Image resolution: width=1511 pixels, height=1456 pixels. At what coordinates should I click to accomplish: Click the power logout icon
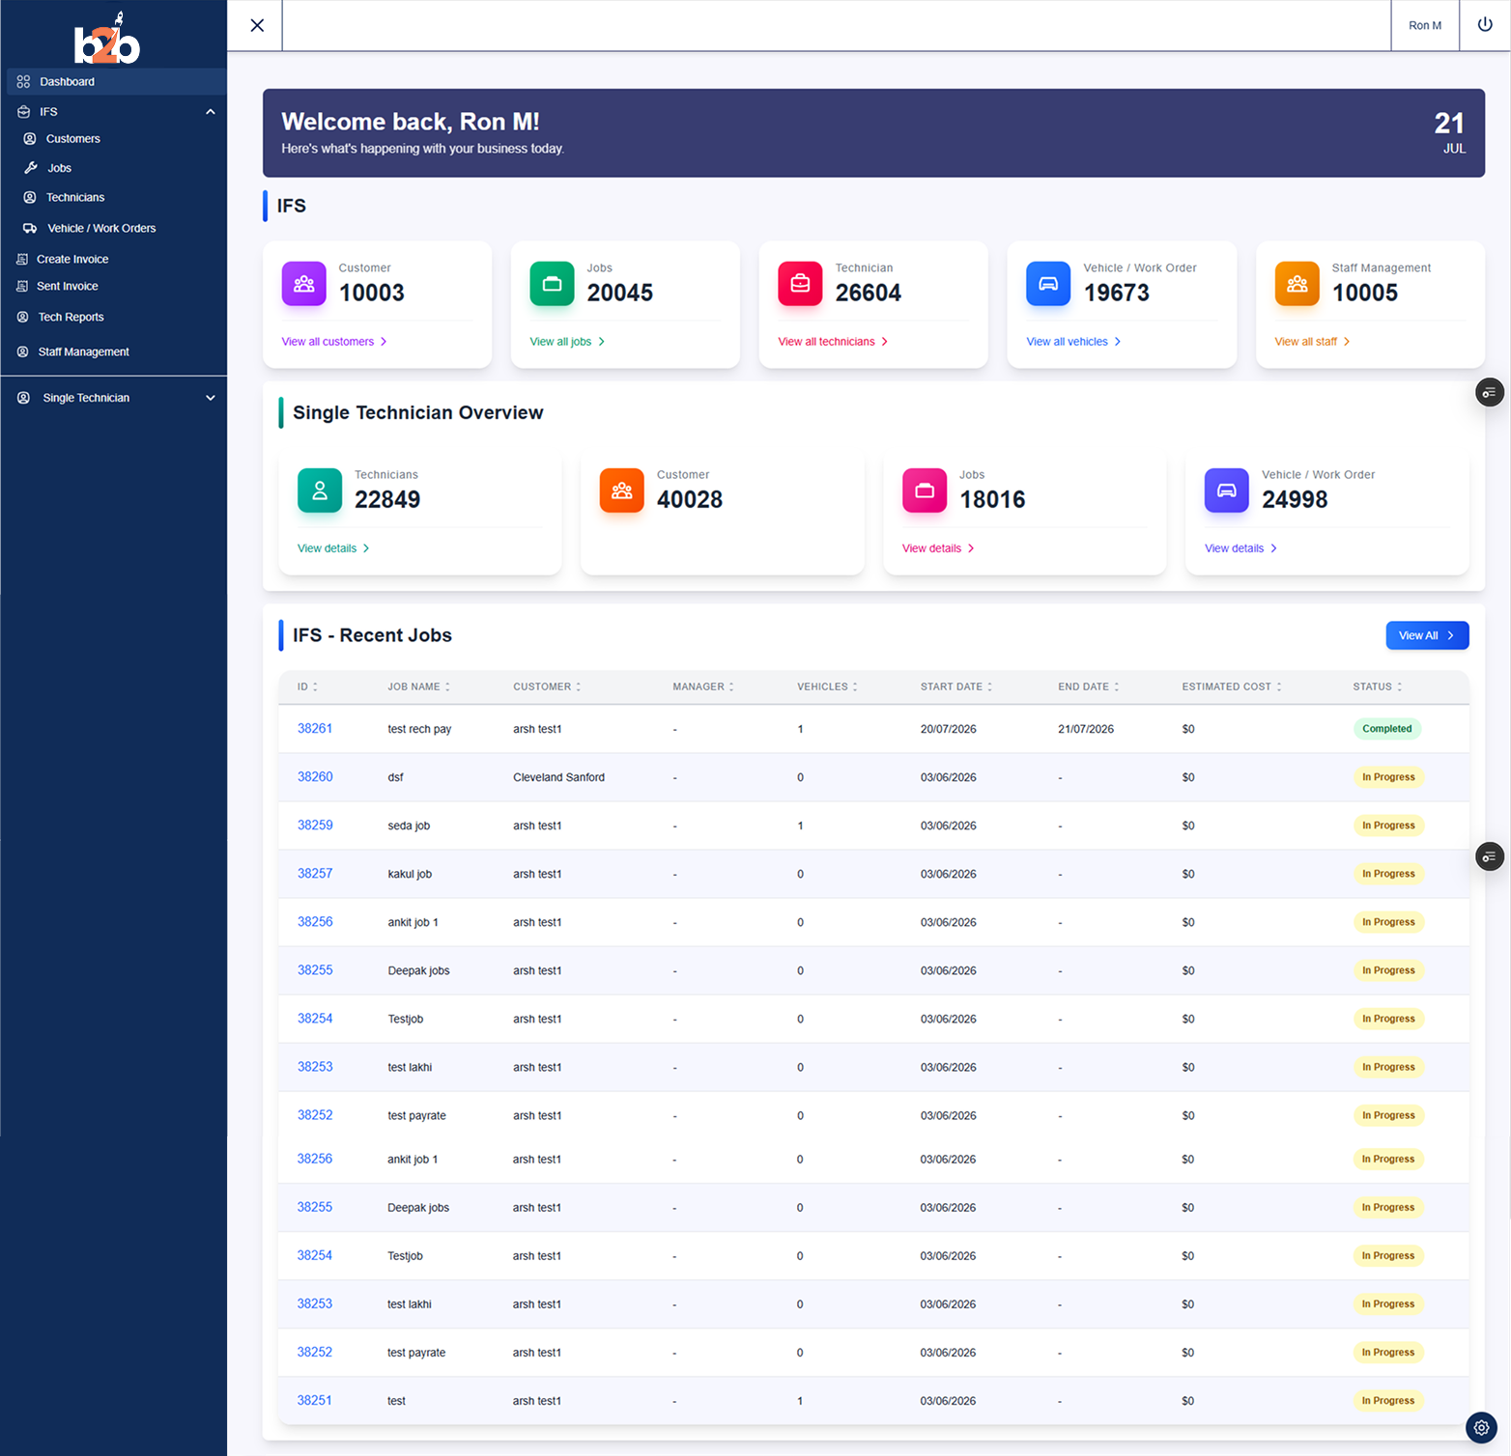click(1485, 25)
